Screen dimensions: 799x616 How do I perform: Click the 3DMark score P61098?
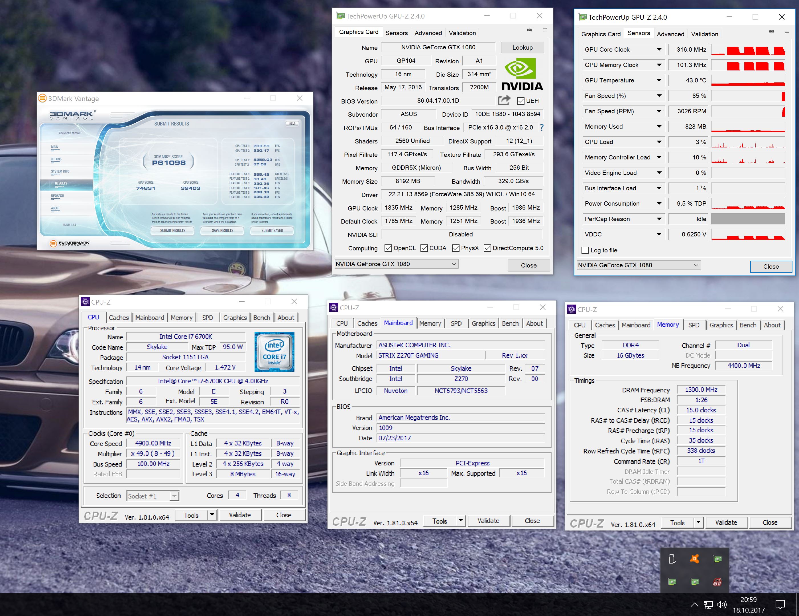click(169, 163)
